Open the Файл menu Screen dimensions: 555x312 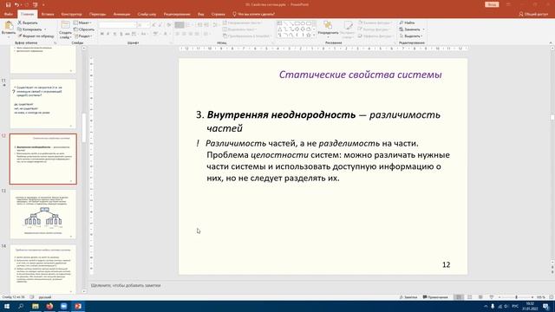pyautogui.click(x=9, y=14)
